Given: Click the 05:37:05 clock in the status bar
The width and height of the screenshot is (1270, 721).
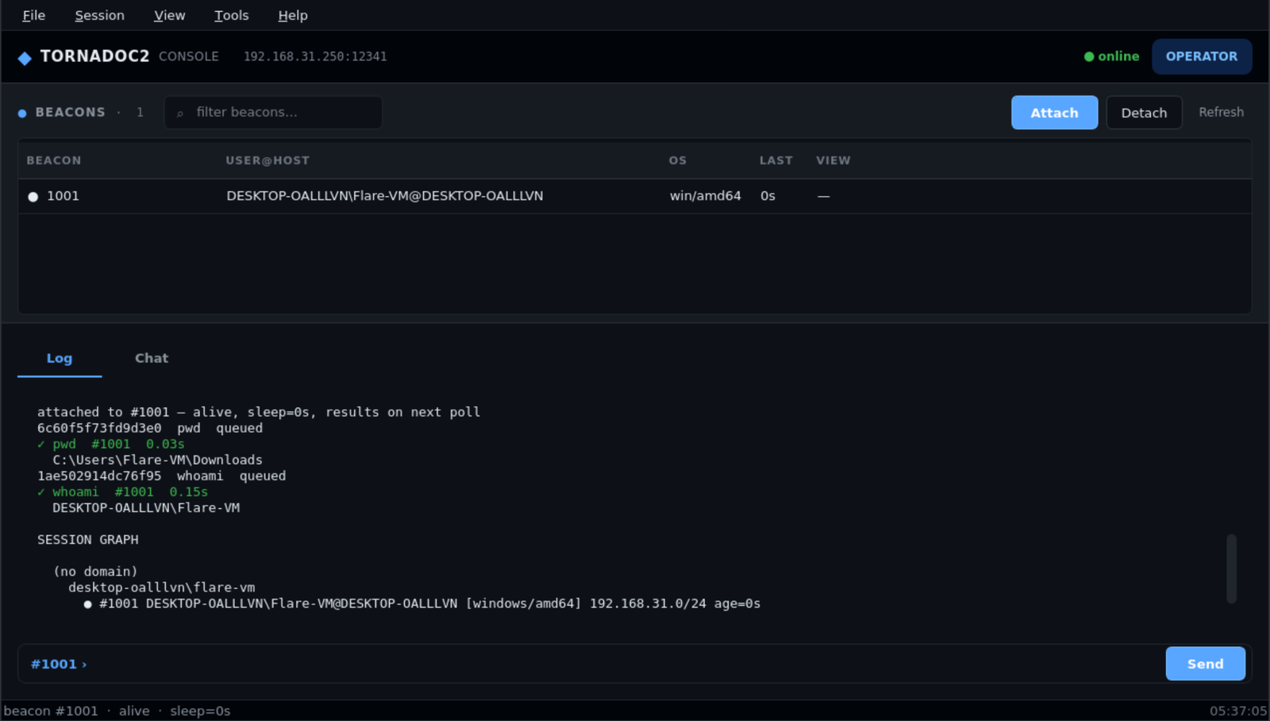Looking at the screenshot, I should pos(1238,711).
